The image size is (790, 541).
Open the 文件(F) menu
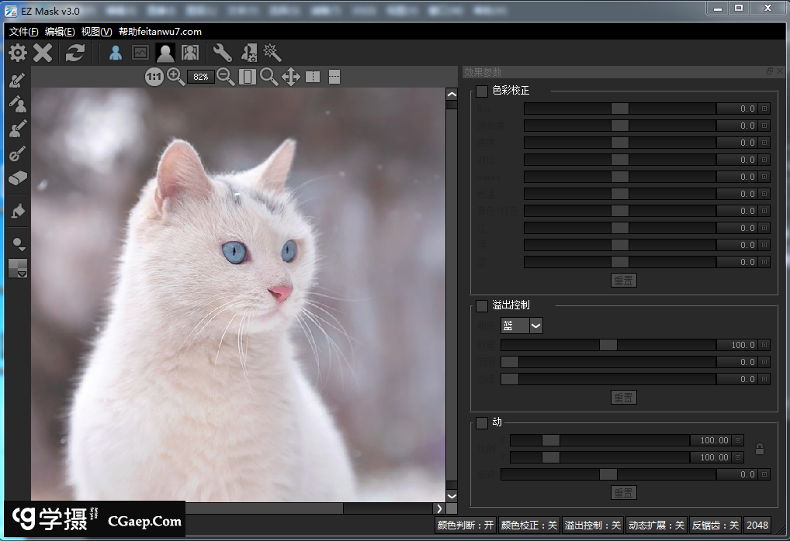click(x=23, y=32)
